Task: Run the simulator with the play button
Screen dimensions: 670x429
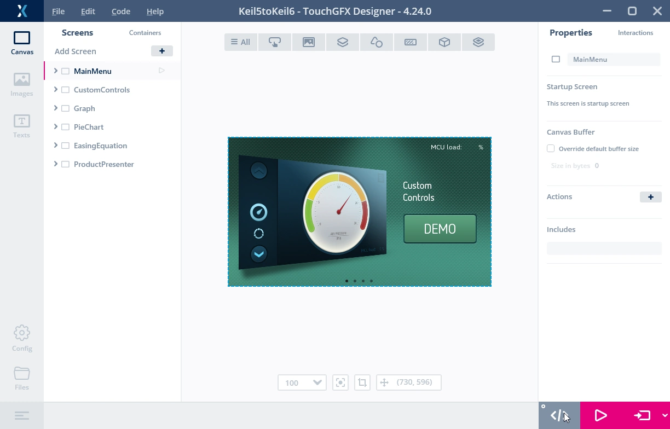Action: point(600,416)
